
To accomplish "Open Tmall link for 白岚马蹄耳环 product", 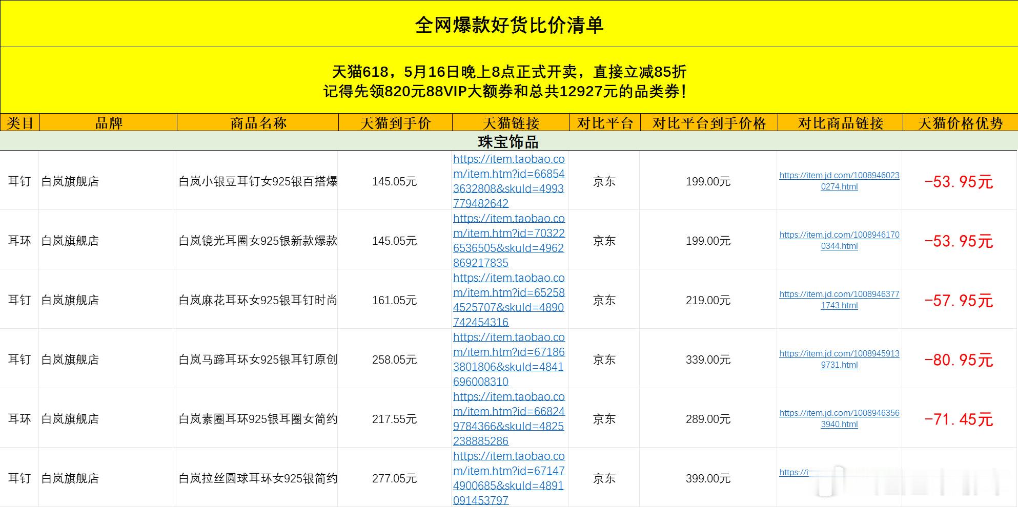I will (509, 359).
